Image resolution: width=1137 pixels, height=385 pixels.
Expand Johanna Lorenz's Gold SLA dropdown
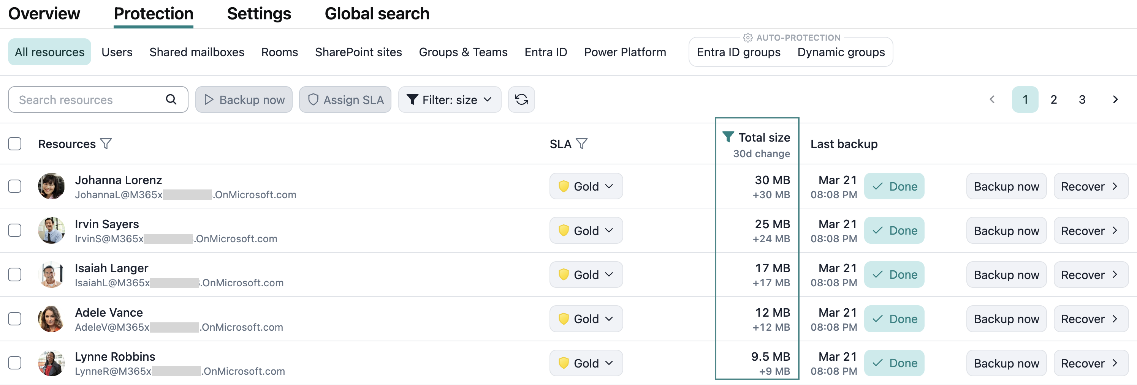(586, 186)
